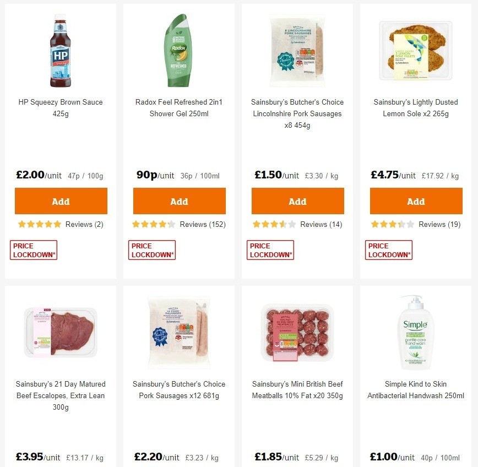Click the Pork Sausages x12 package image

(x=179, y=331)
